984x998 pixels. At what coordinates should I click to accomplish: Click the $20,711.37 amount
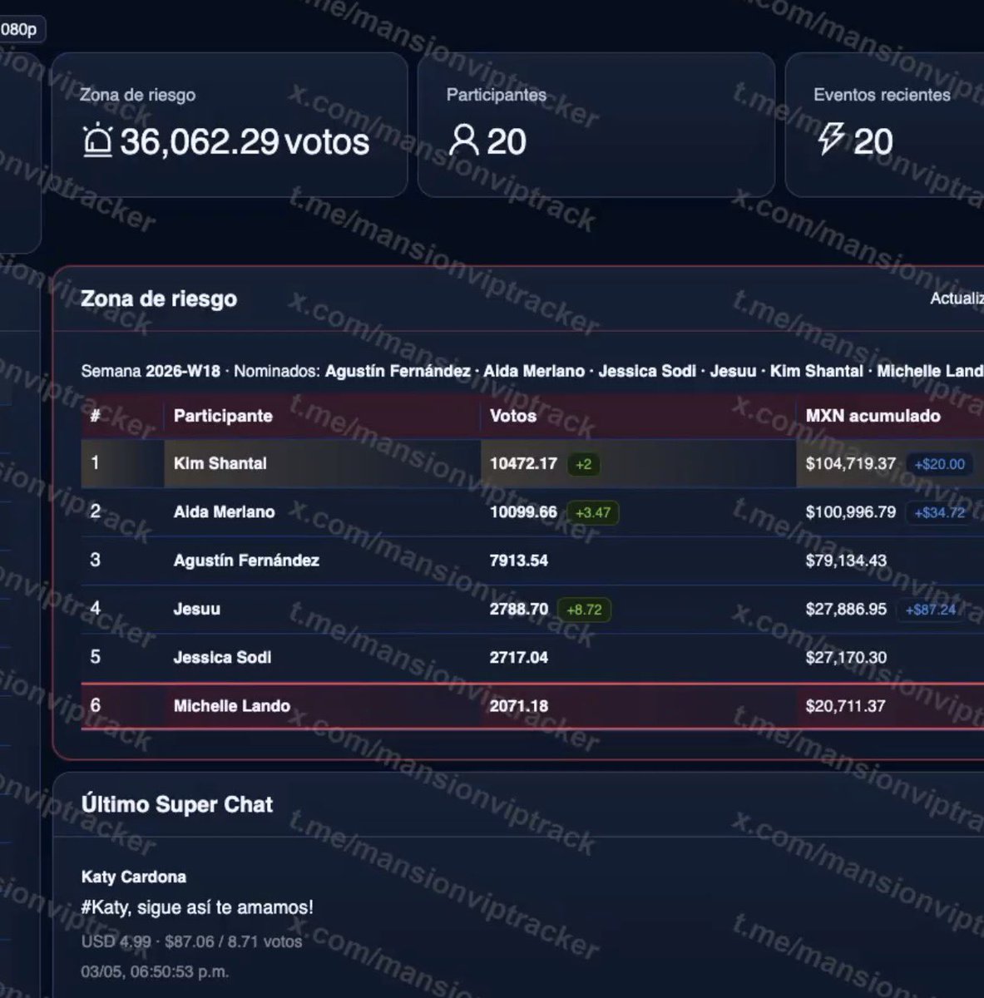(845, 706)
